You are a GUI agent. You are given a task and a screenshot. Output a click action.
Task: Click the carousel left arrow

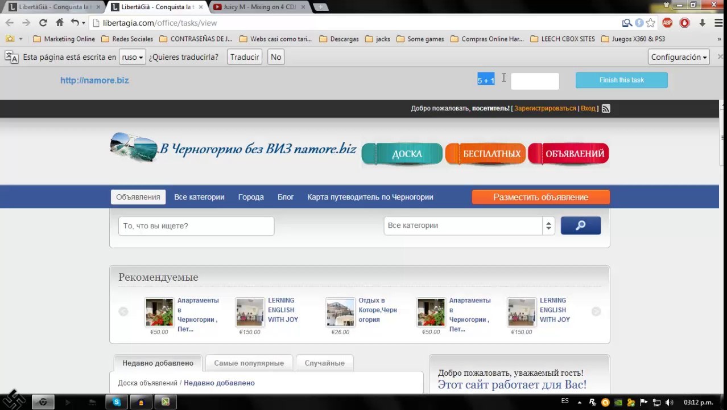pyautogui.click(x=123, y=311)
